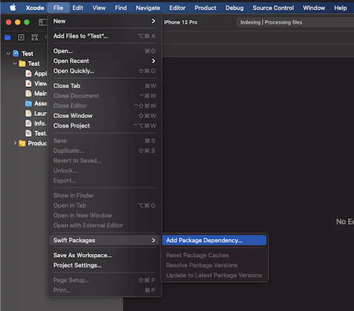
Task: Open the Editor menu
Action: tap(177, 8)
